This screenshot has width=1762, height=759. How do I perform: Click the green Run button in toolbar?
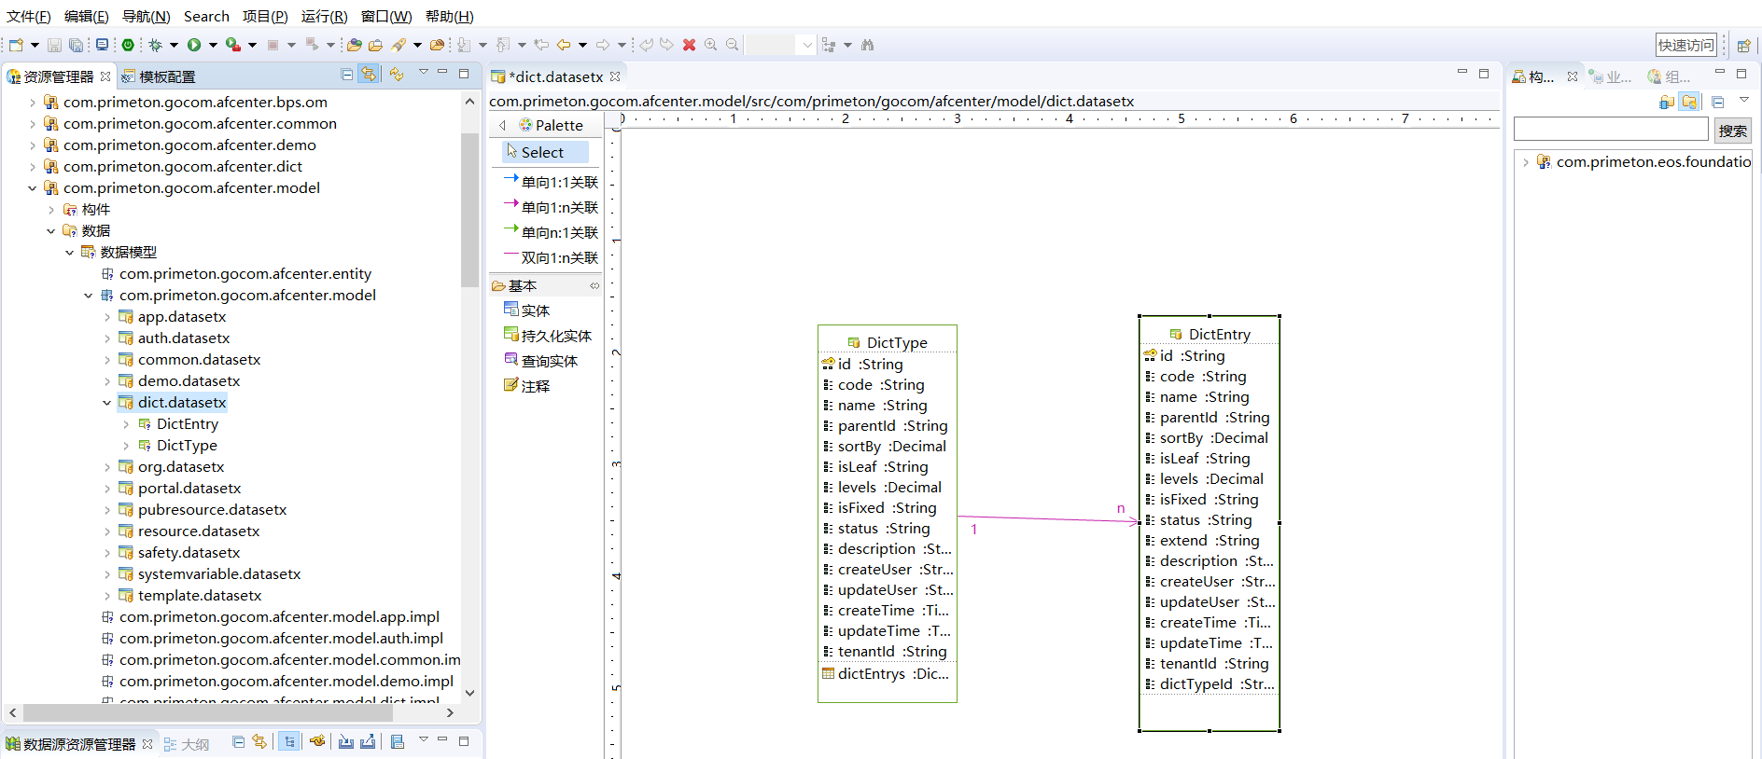click(194, 45)
